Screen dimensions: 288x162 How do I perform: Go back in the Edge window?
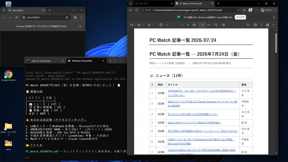pyautogui.click(x=131, y=10)
